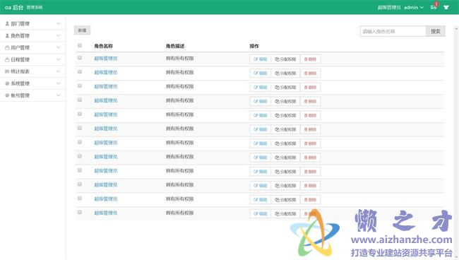Click 分配权限 in the ninth role row

click(x=285, y=172)
